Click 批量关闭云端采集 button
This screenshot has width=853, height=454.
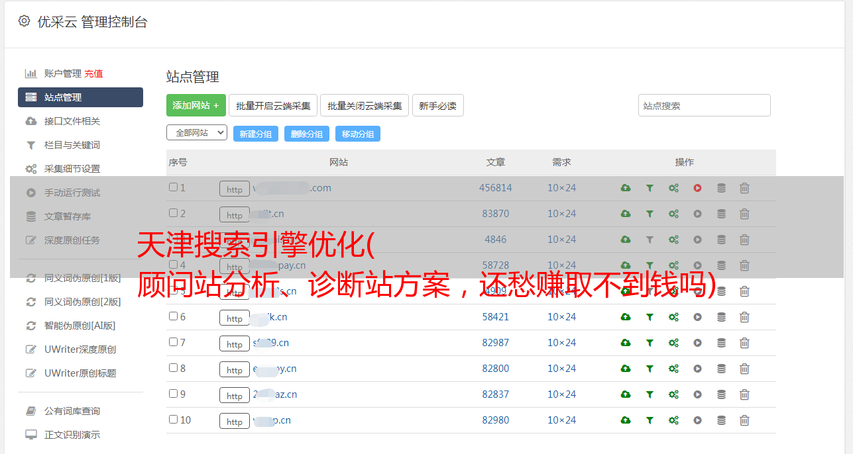[x=365, y=105]
